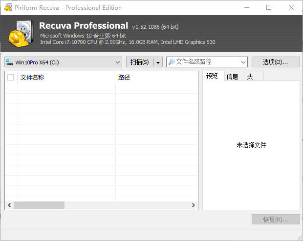Click the v1.52.1086 (64-bit) version text

click(x=155, y=27)
